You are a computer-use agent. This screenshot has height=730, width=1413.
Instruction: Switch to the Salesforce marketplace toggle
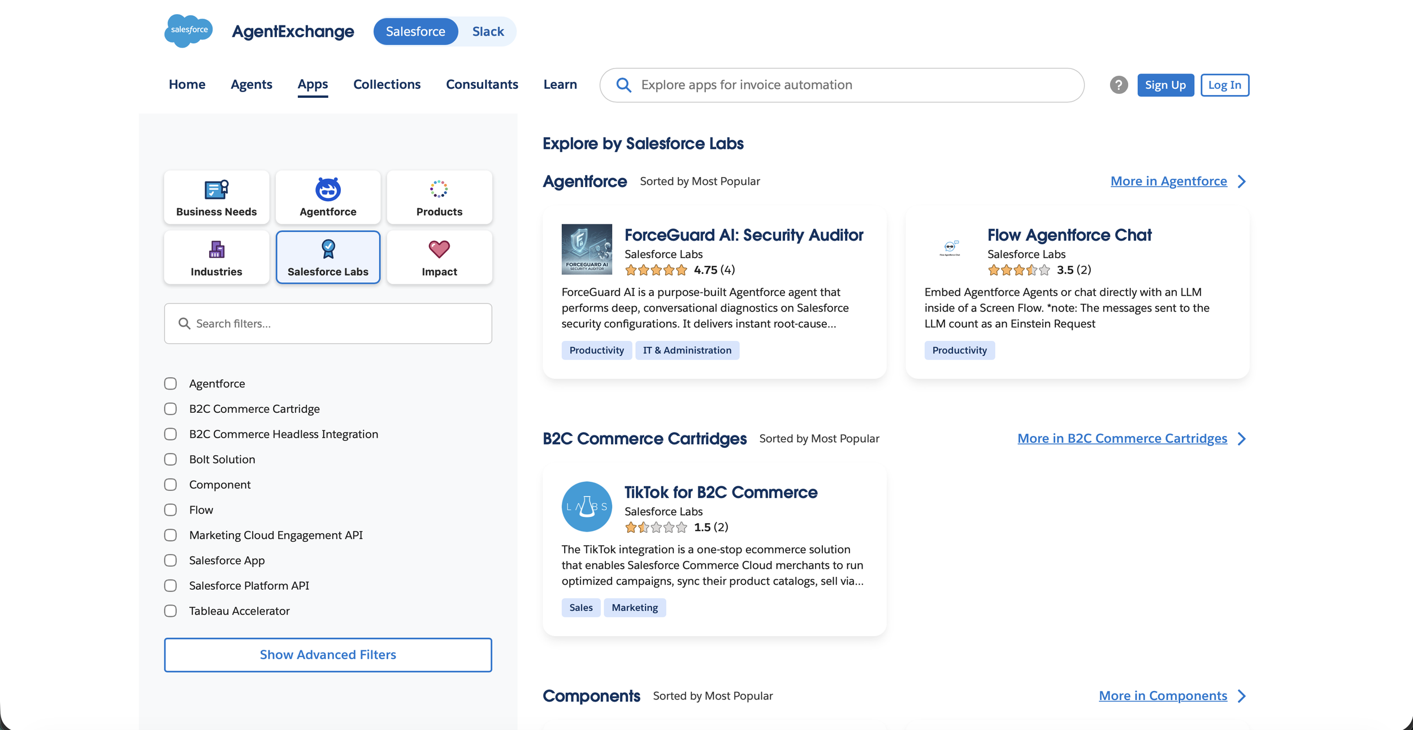coord(415,32)
